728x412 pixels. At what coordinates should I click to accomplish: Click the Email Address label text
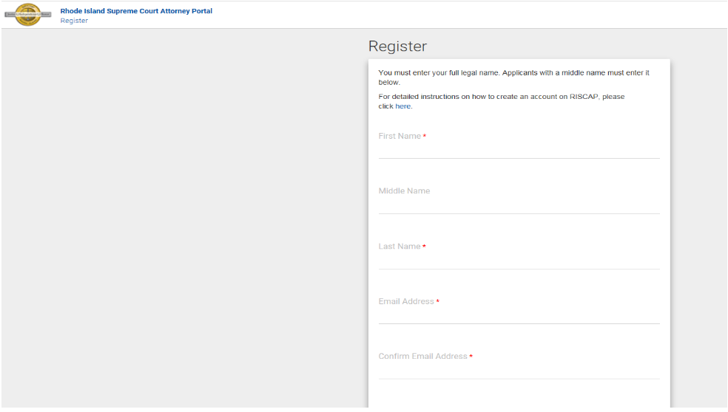pyautogui.click(x=406, y=302)
